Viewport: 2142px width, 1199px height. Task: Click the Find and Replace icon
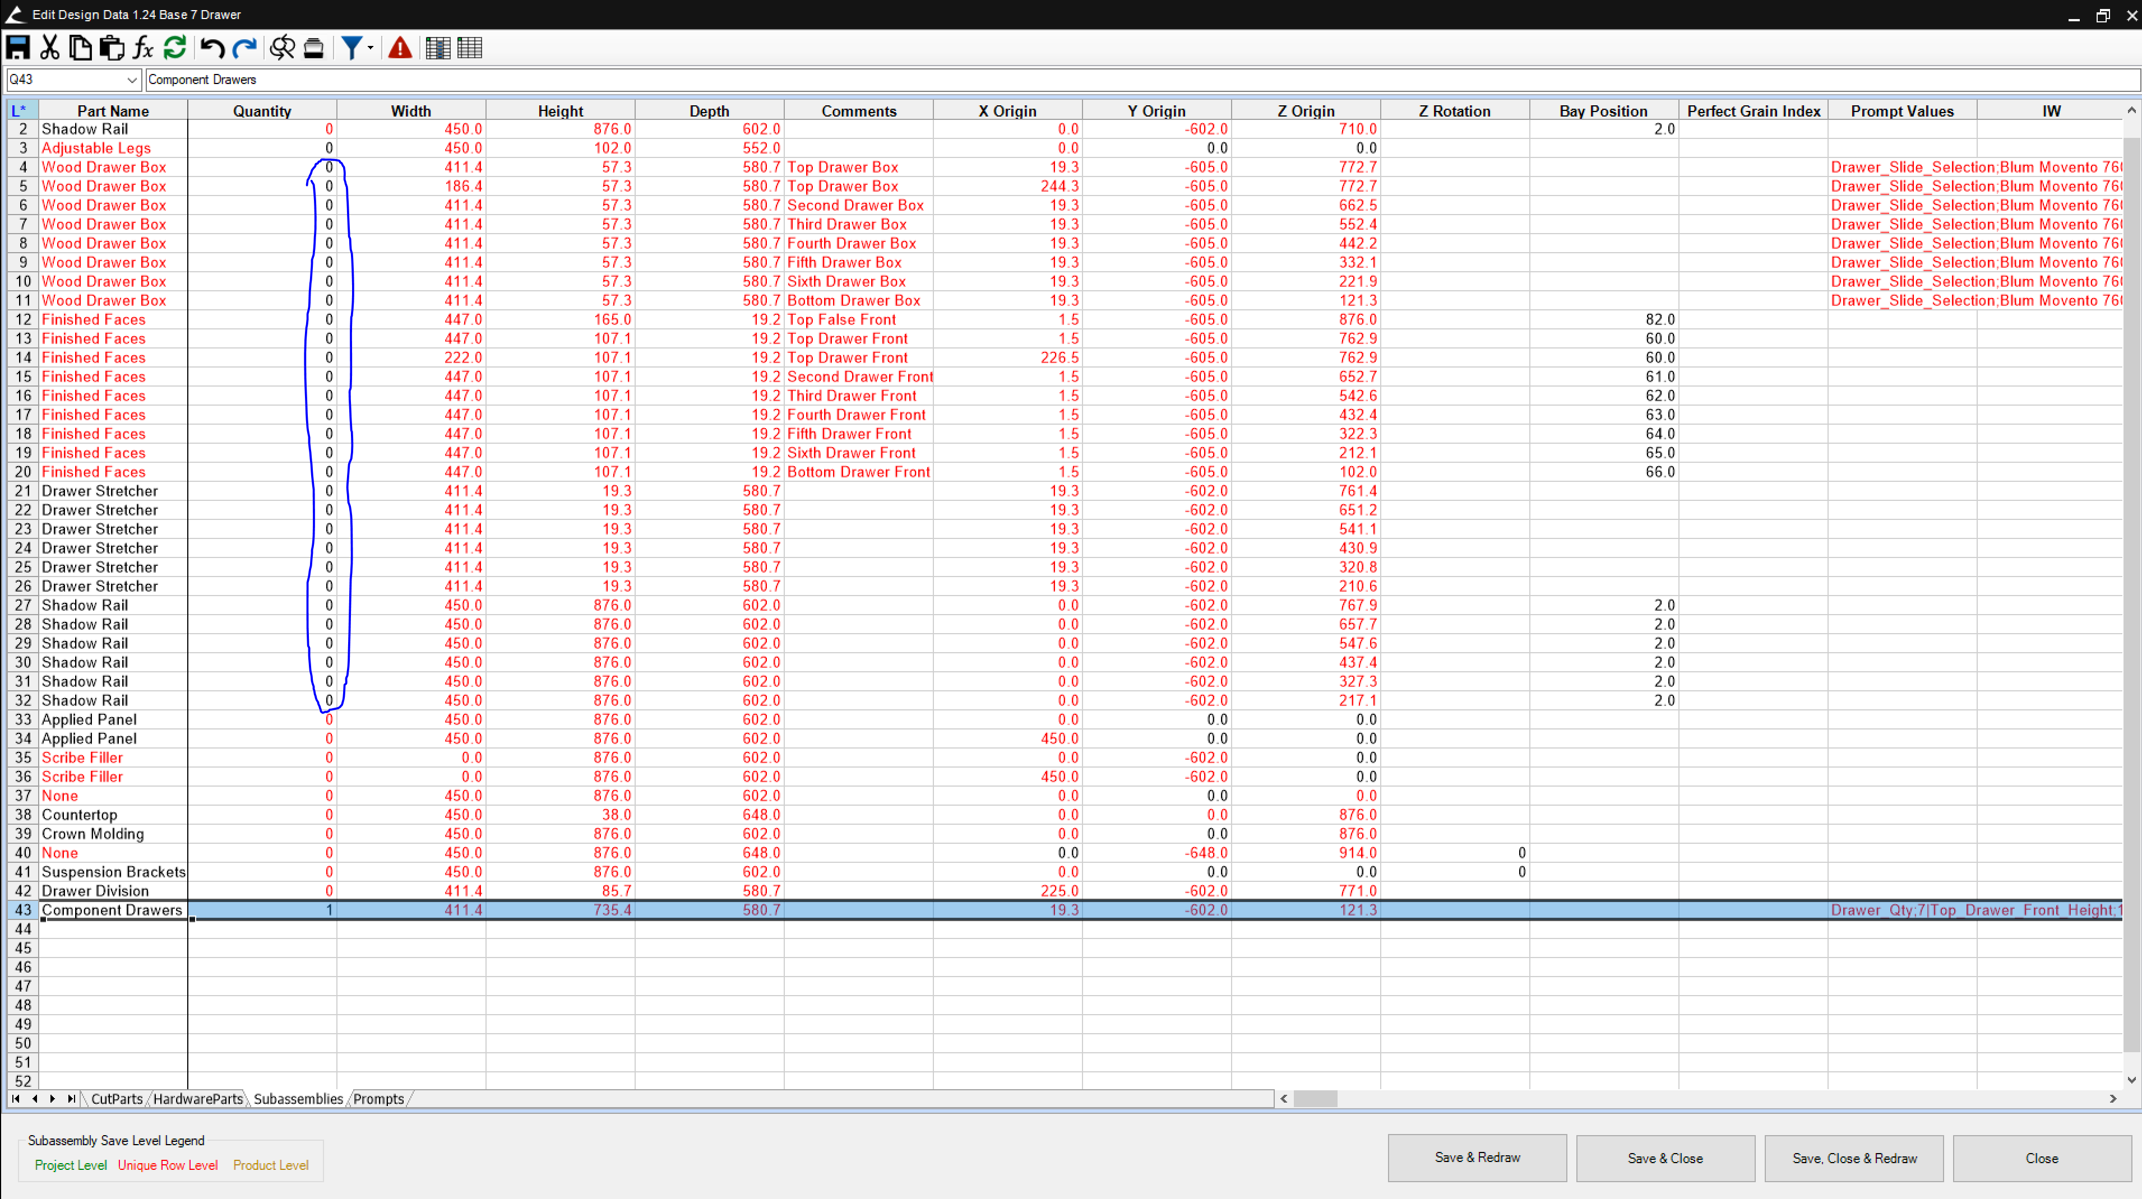click(x=283, y=48)
